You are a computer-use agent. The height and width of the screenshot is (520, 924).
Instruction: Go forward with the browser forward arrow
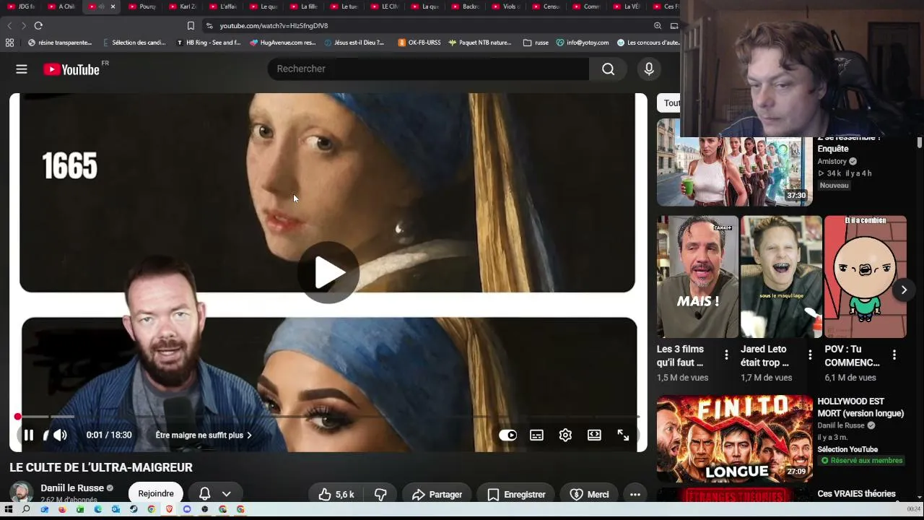[x=24, y=25]
